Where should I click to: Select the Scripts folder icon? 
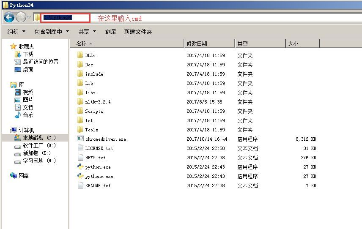[80, 111]
